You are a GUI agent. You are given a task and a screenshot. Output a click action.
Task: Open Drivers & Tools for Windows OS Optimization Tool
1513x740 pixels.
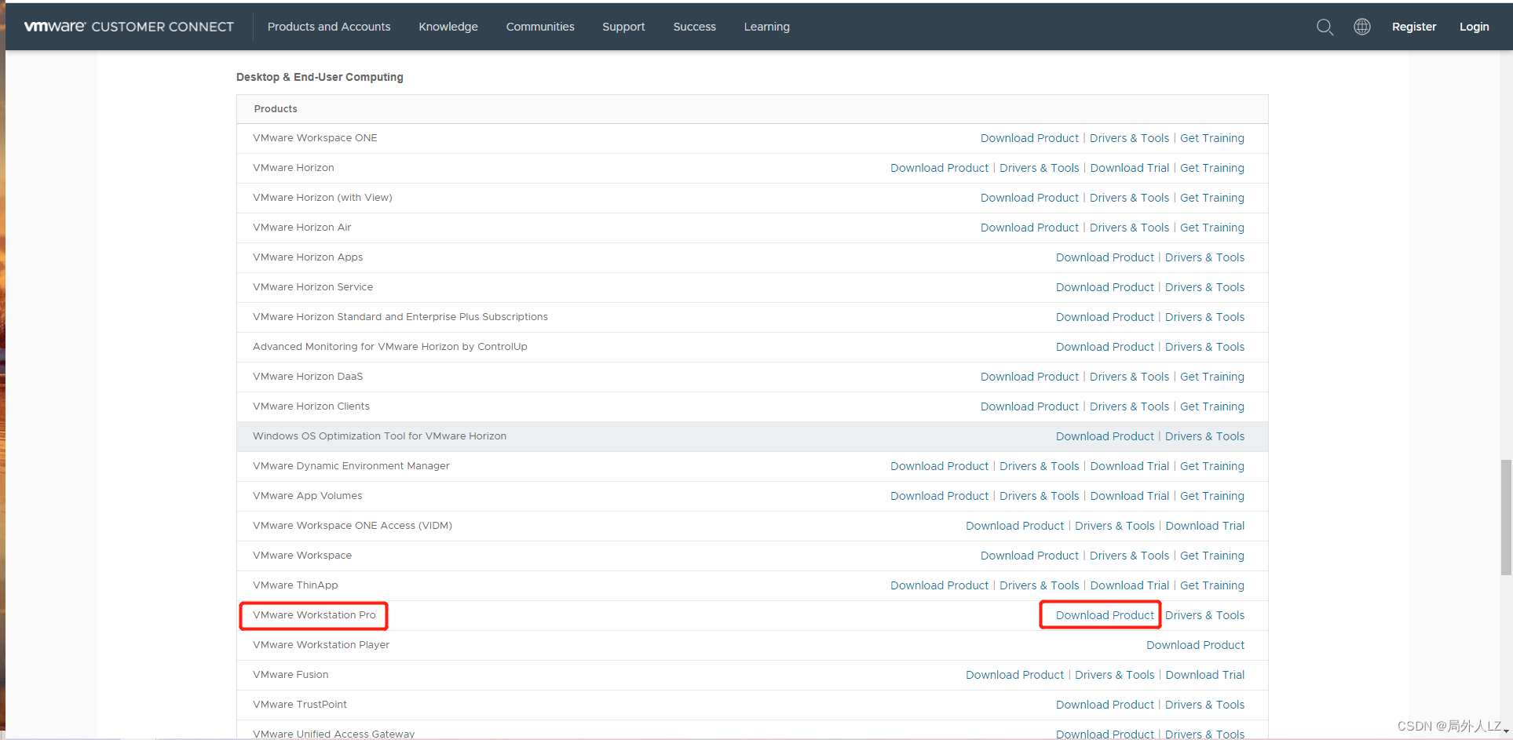[1204, 436]
